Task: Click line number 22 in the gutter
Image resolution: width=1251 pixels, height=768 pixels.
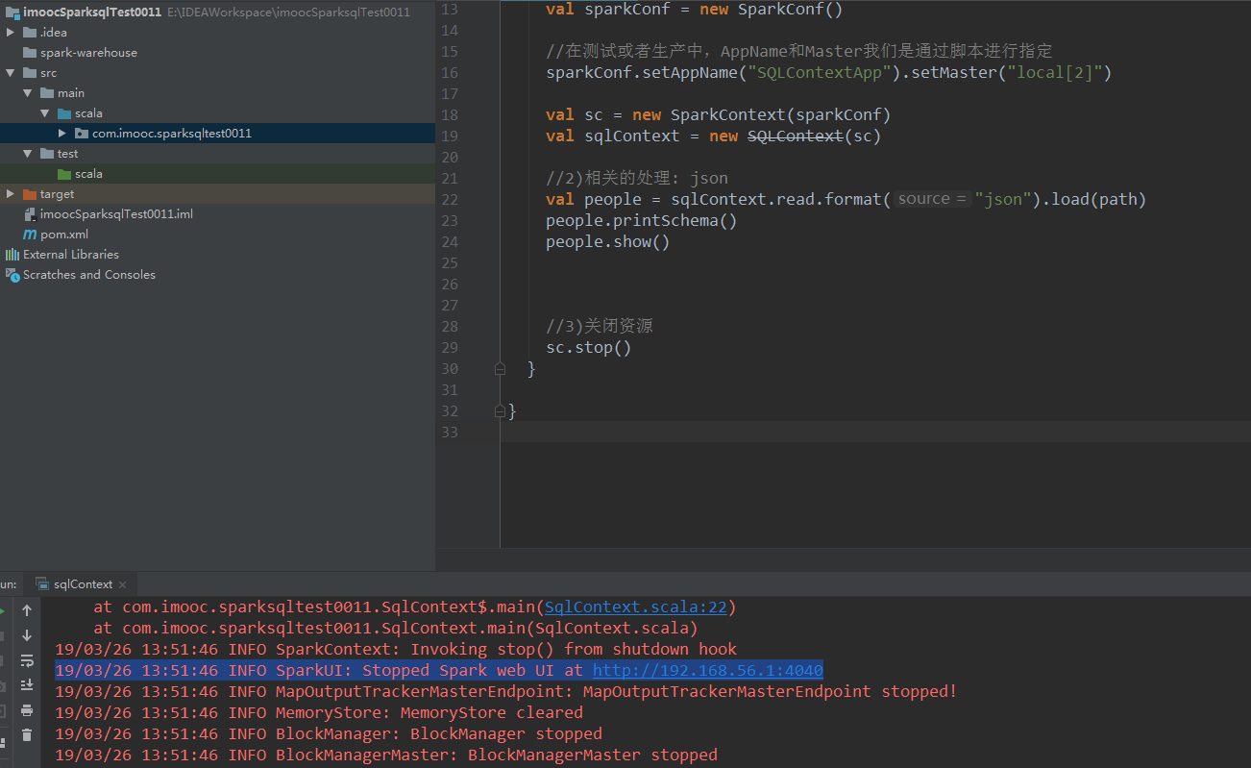Action: [449, 199]
